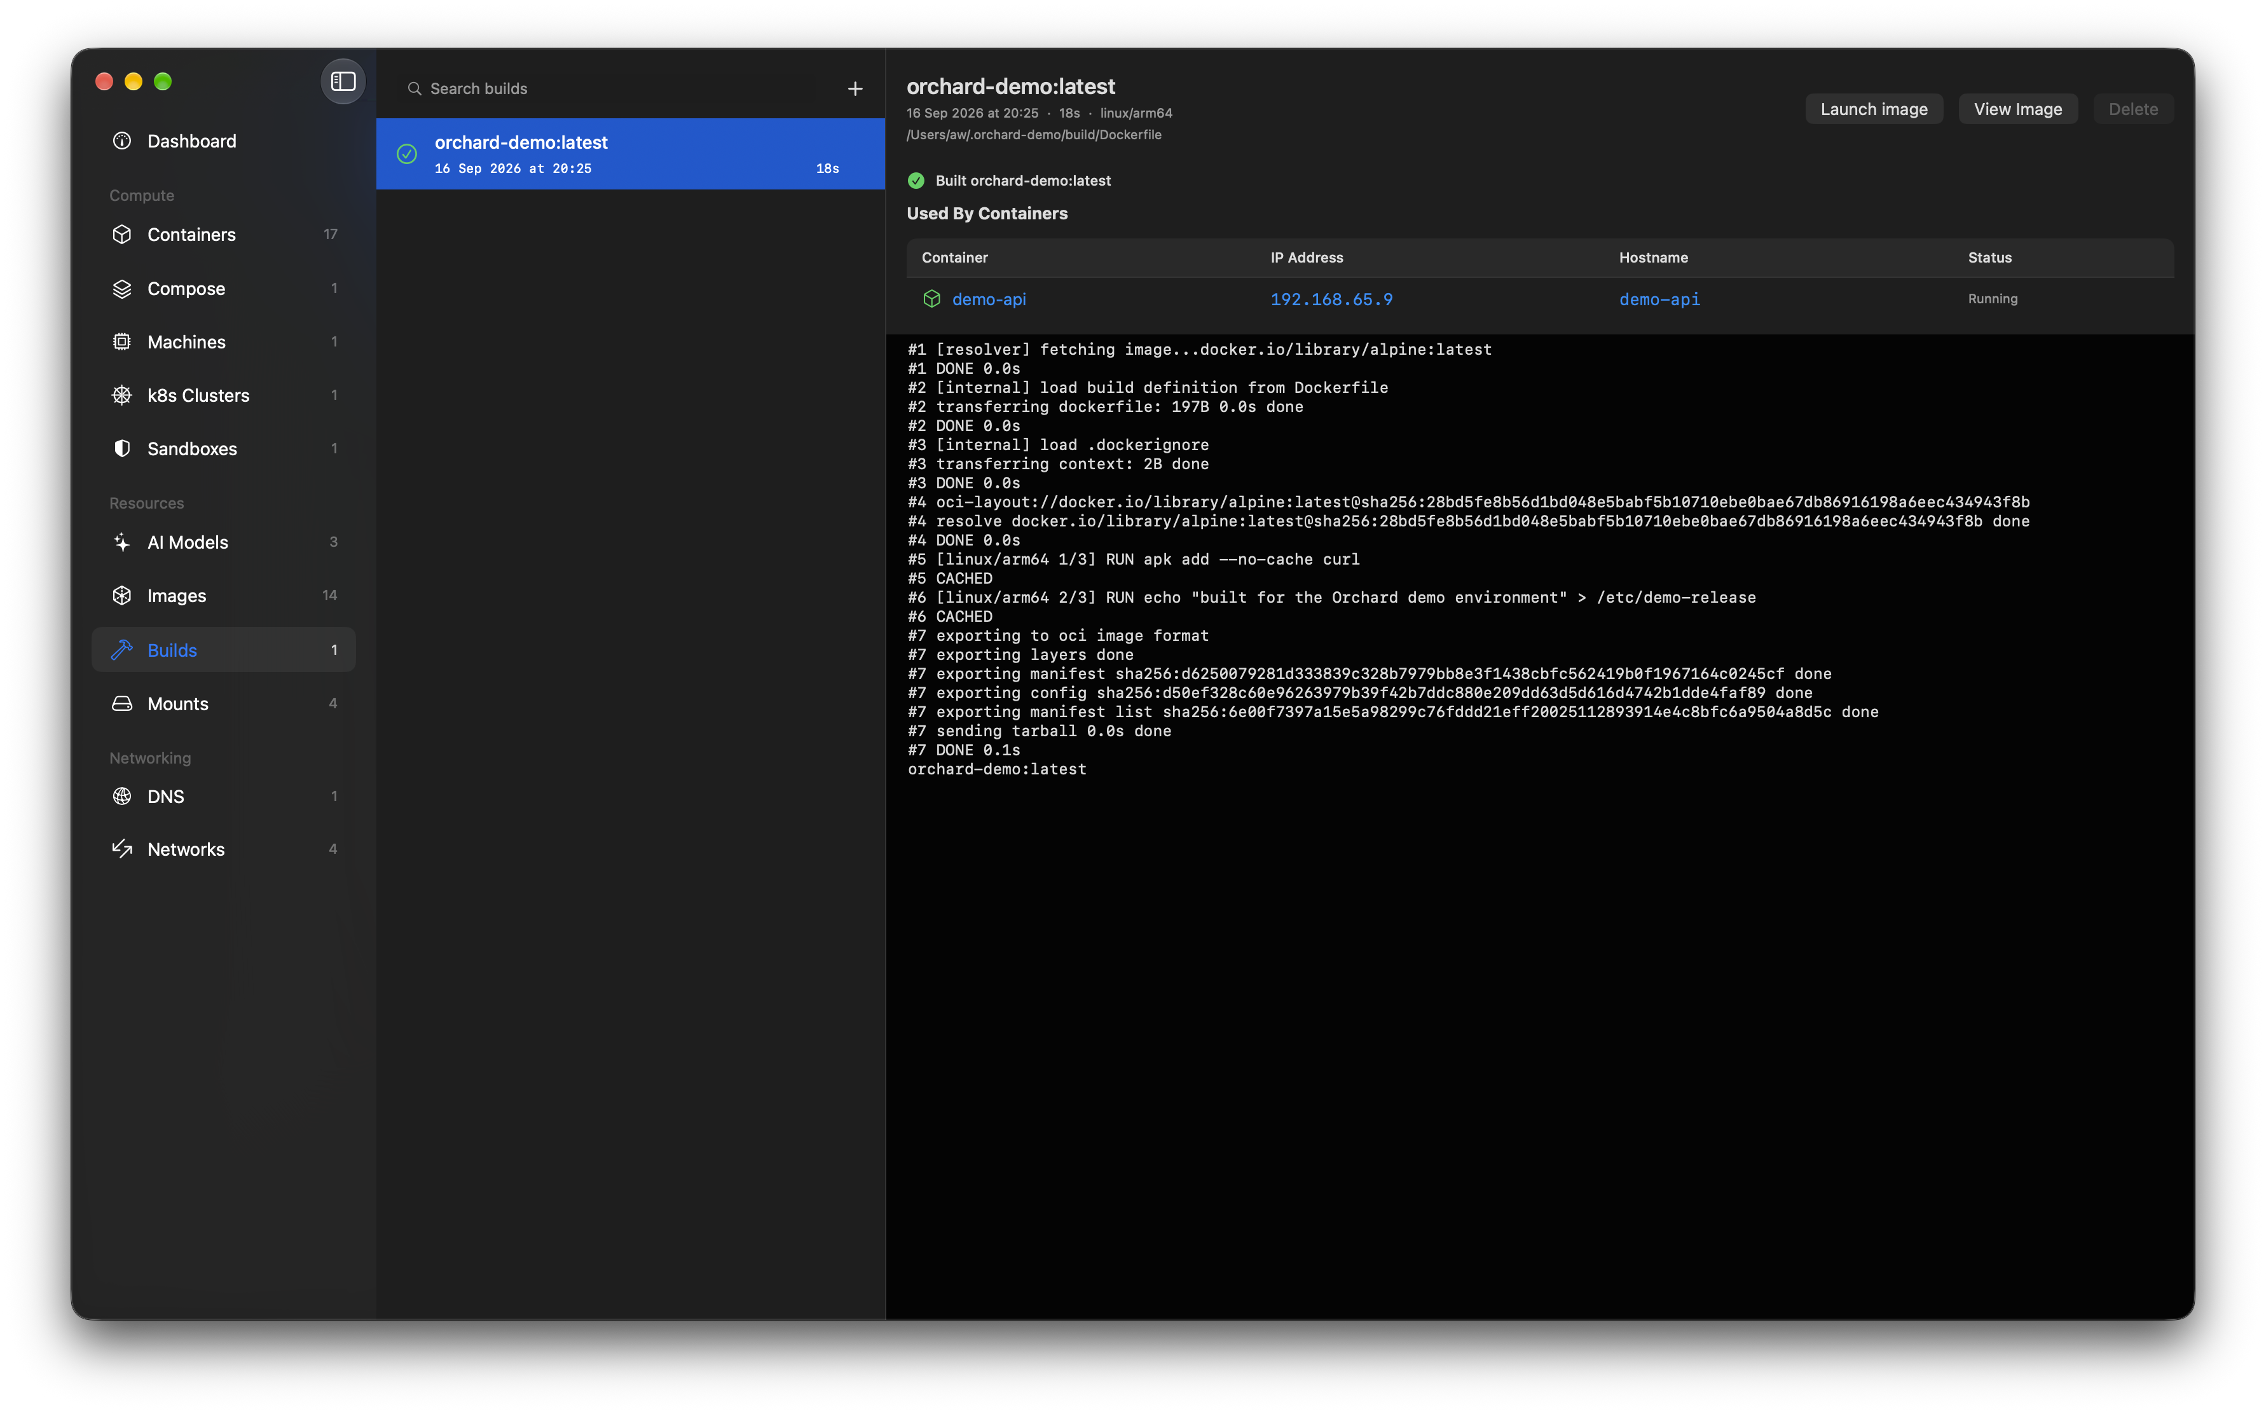Viewport: 2266px width, 1414px height.
Task: Click the build success checkmark in list
Action: 406,153
